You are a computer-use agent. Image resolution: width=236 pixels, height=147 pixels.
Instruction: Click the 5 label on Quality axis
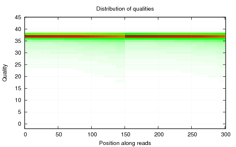click(20, 112)
